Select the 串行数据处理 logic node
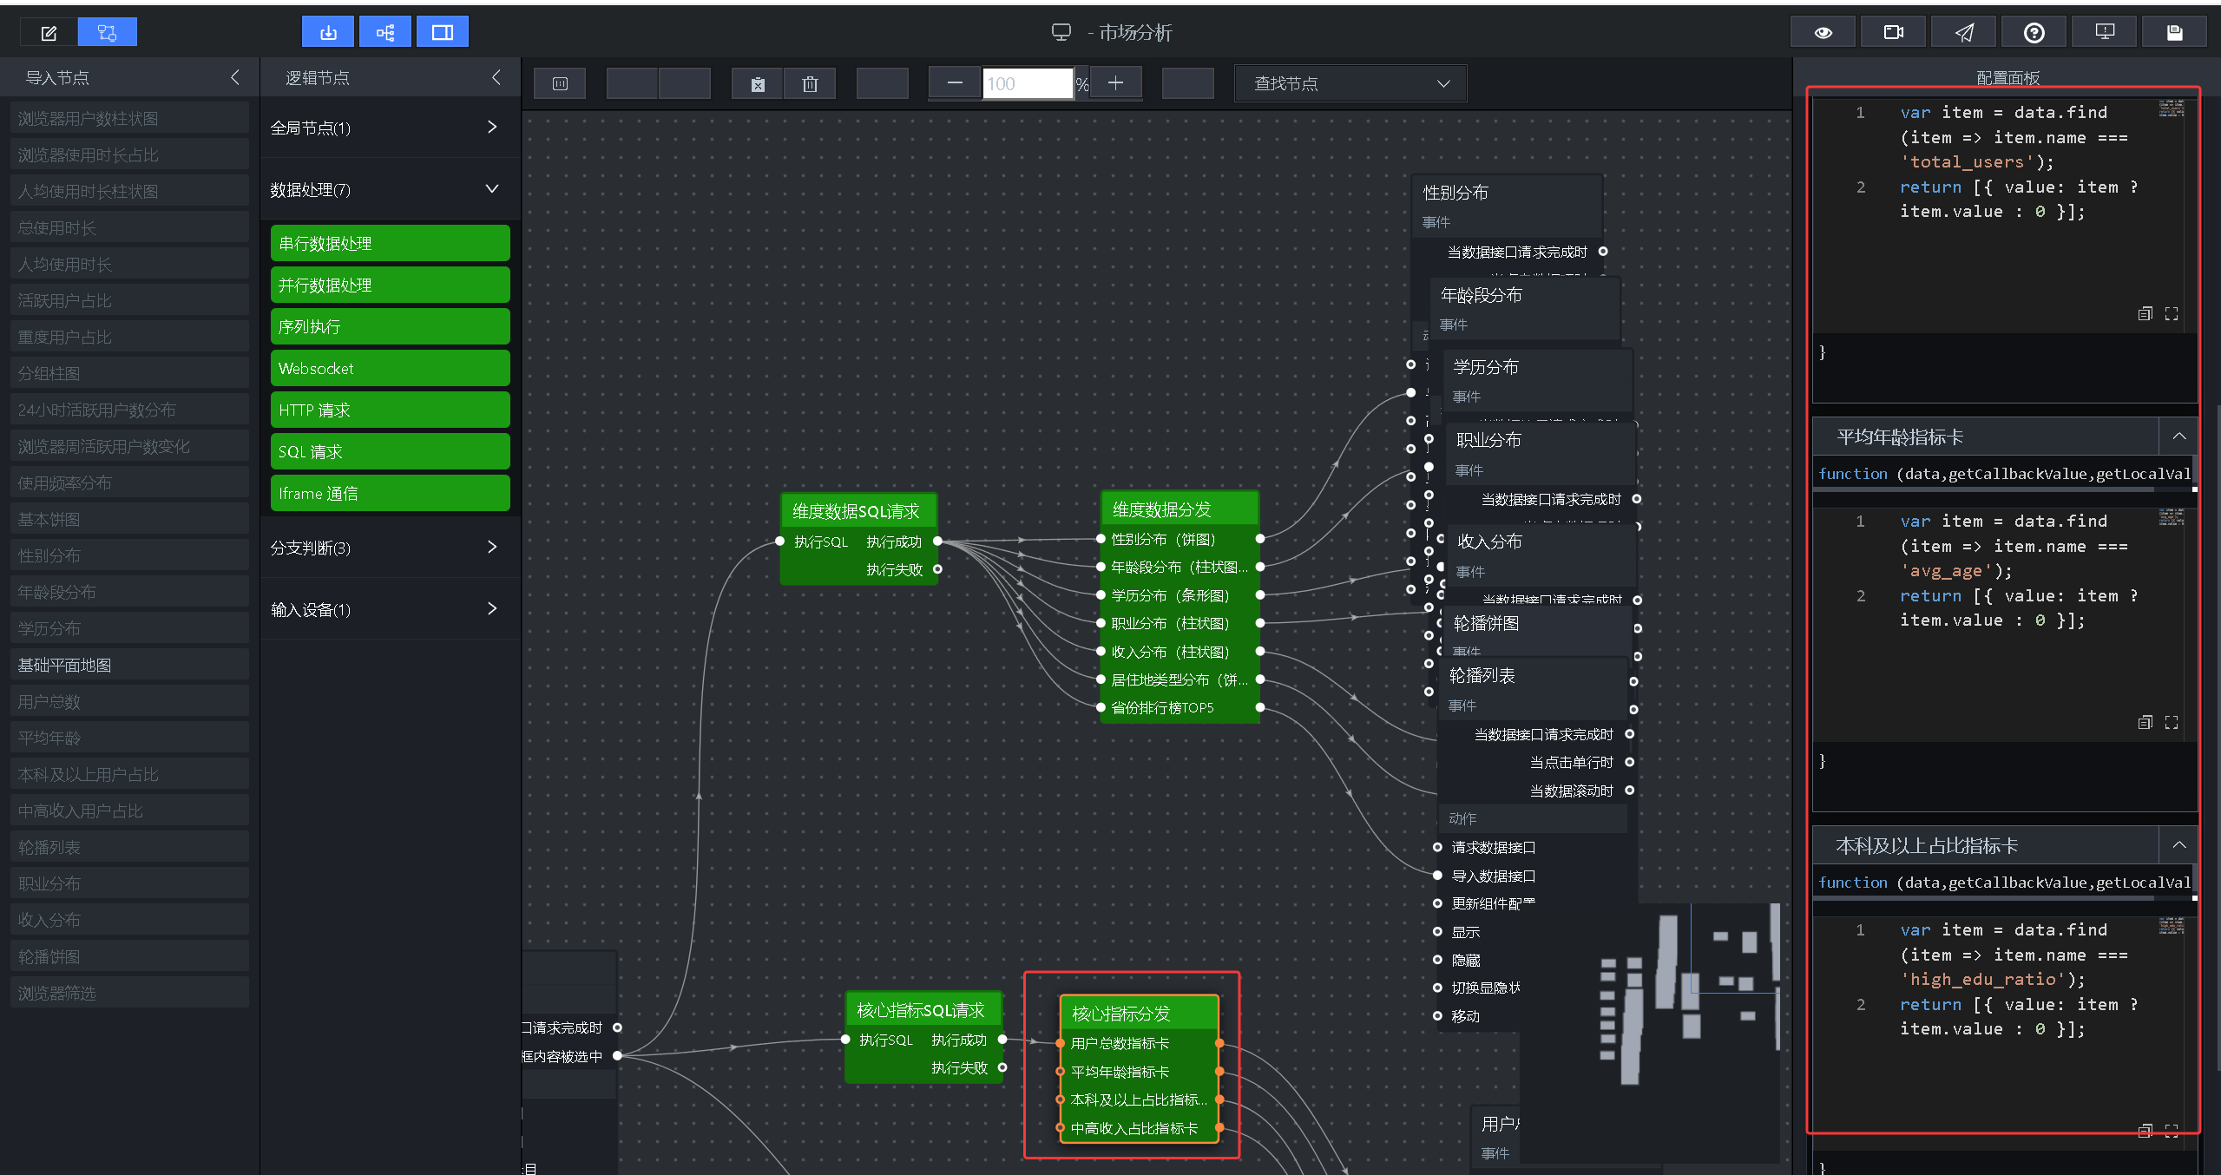2221x1175 pixels. pyautogui.click(x=390, y=244)
